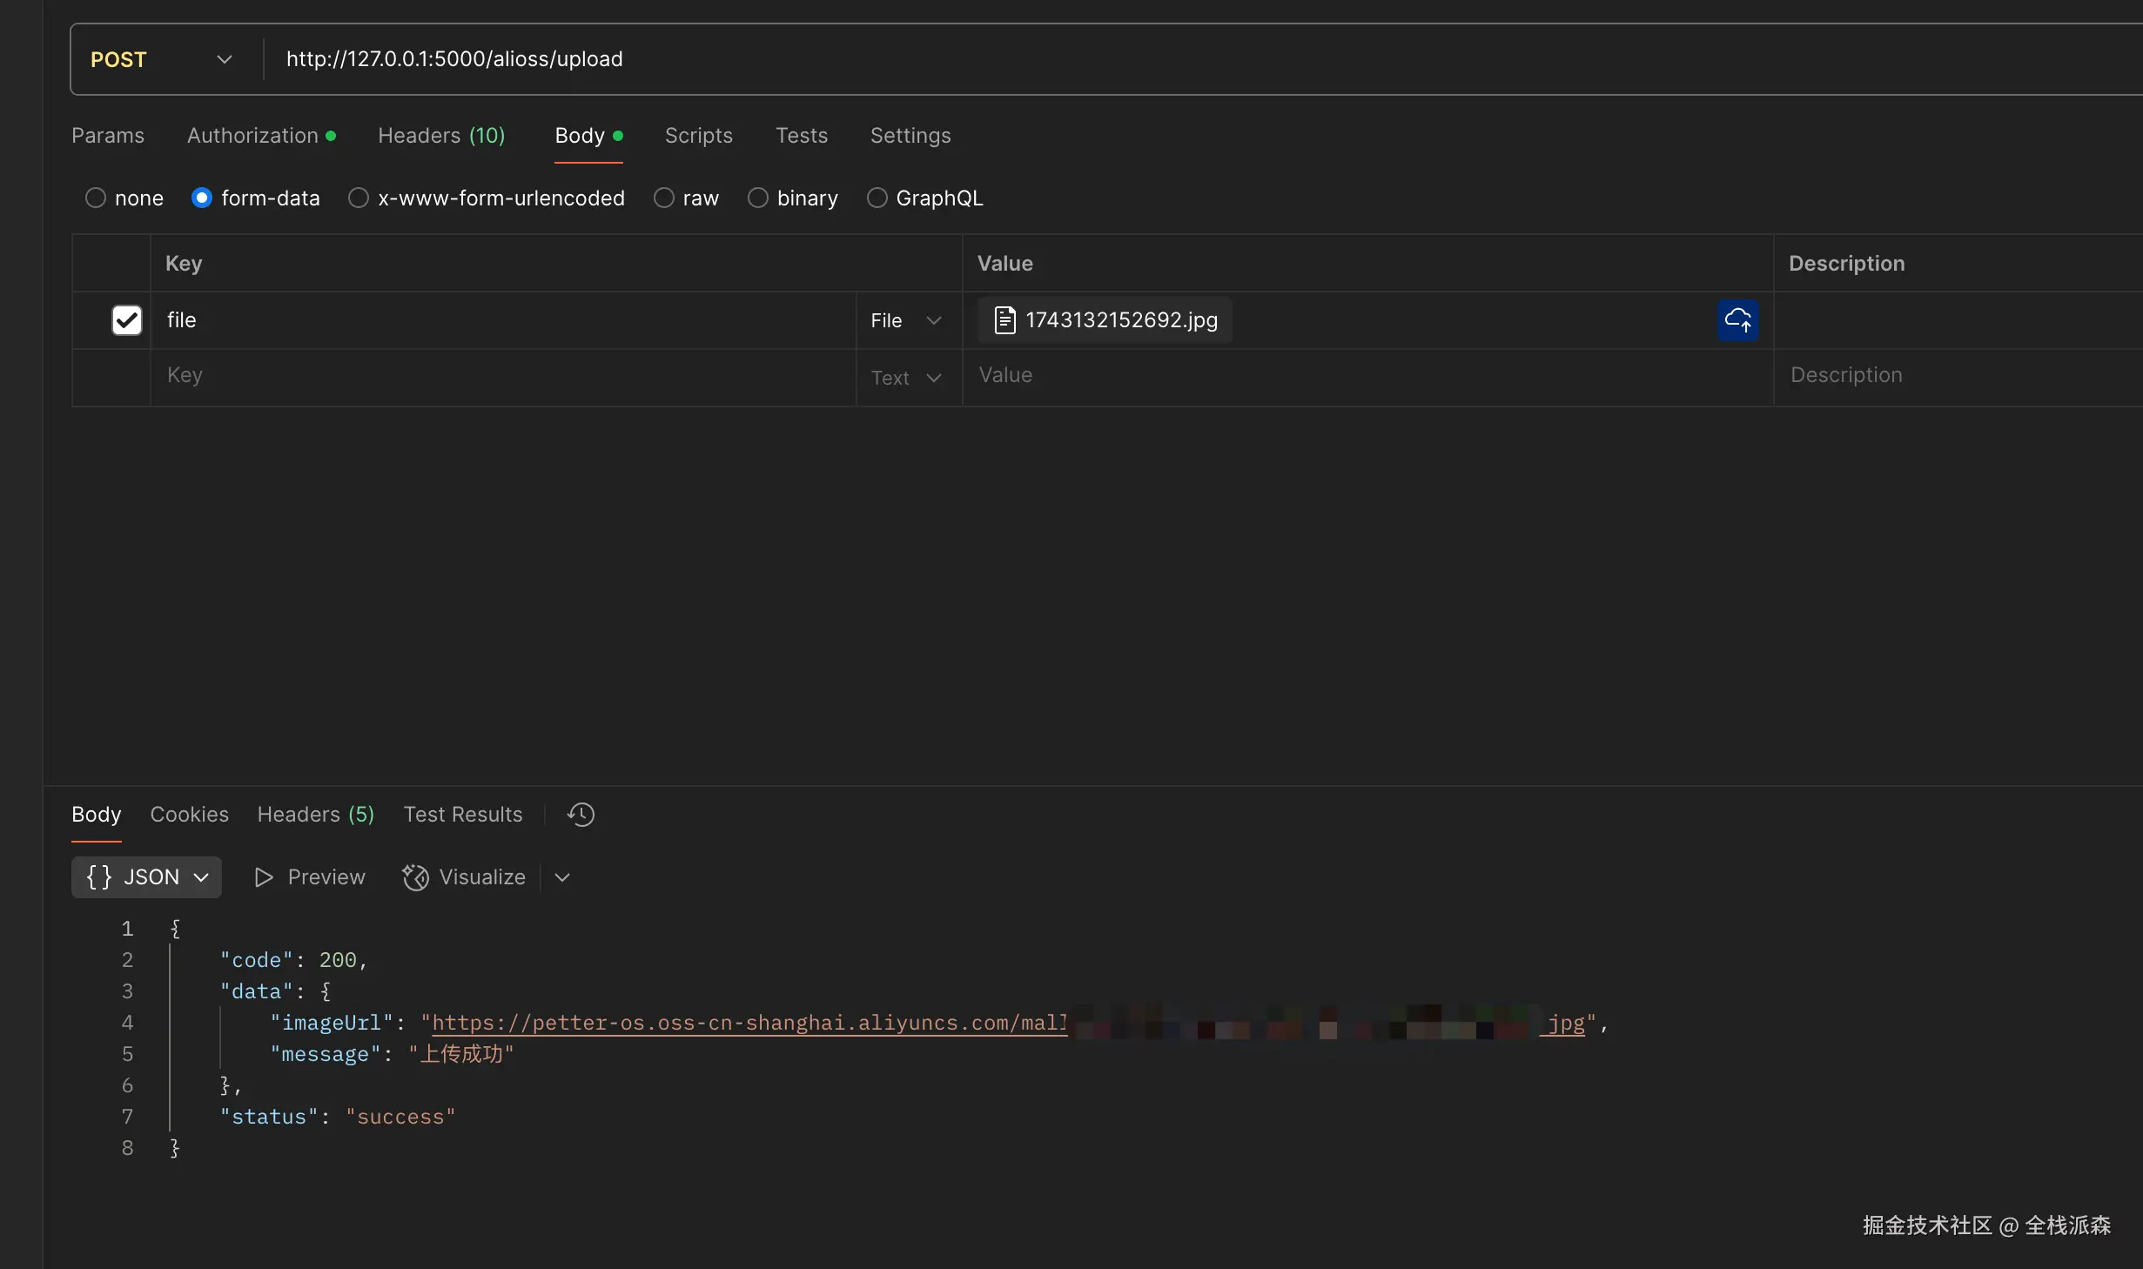Open the response Cookies tab

(189, 815)
